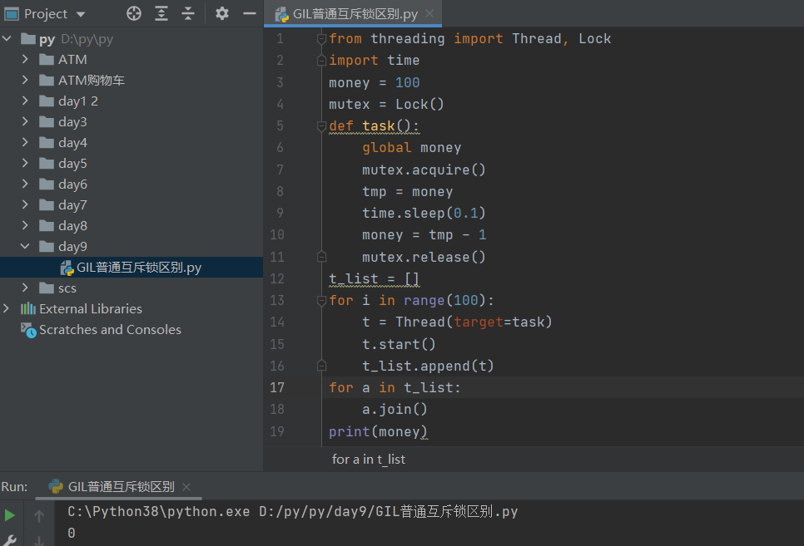Collapse the day9 folder
Image resolution: width=804 pixels, height=546 pixels.
pyautogui.click(x=25, y=247)
